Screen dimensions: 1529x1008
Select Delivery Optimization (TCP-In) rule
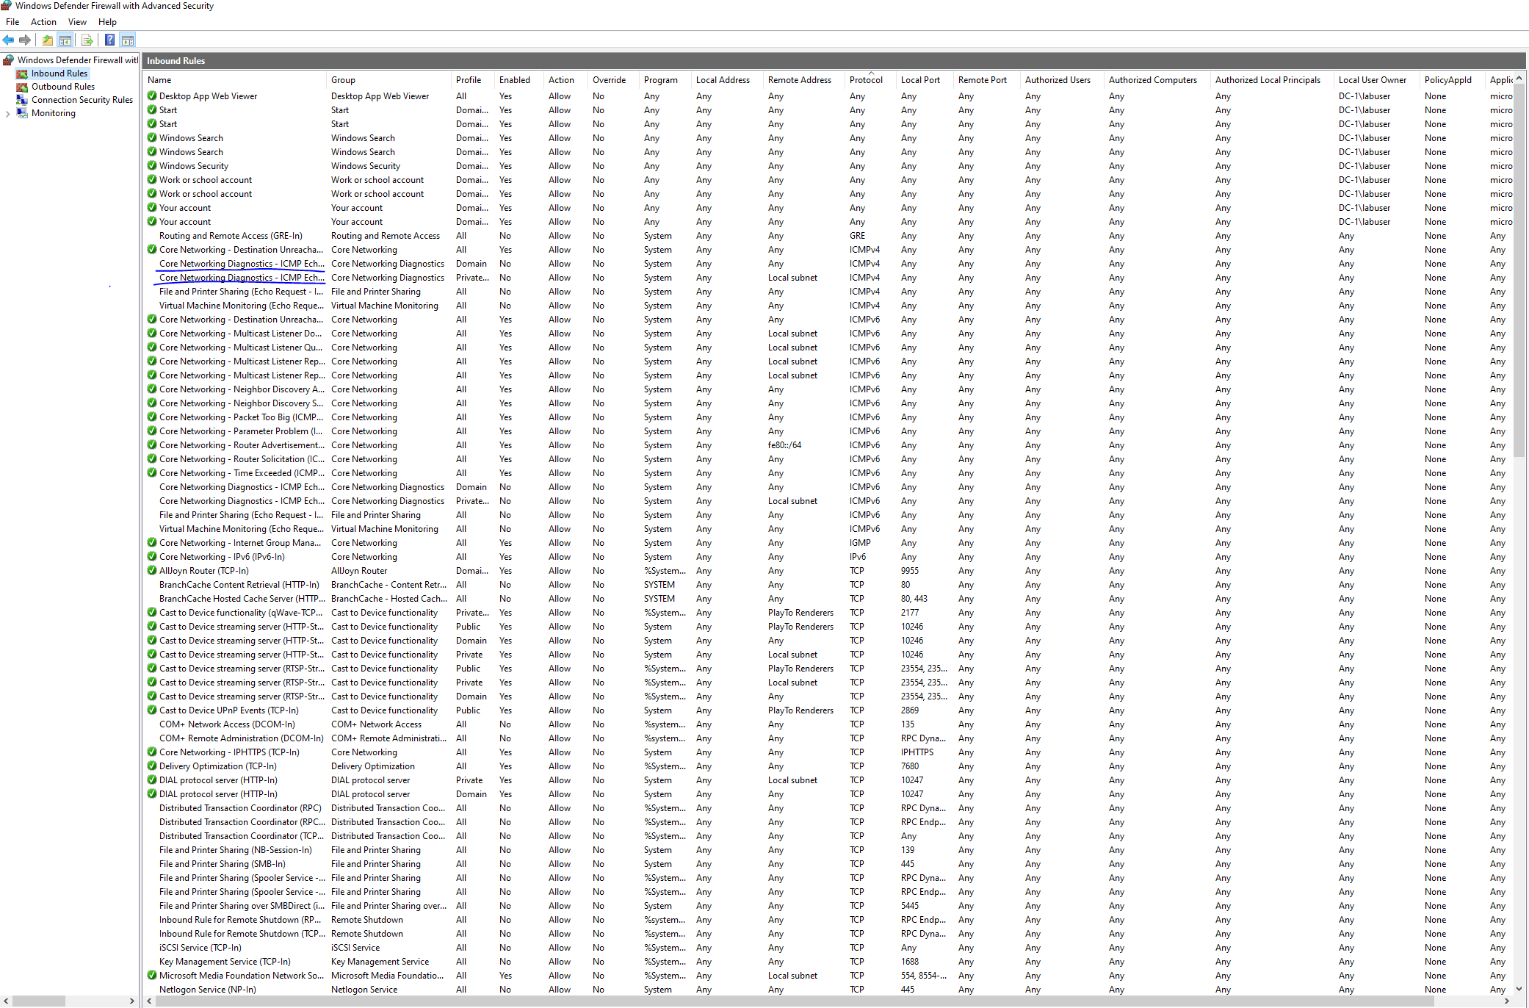point(217,766)
